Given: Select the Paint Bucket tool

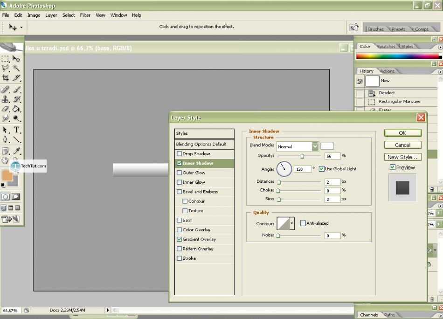Looking at the screenshot, I should tap(16, 109).
